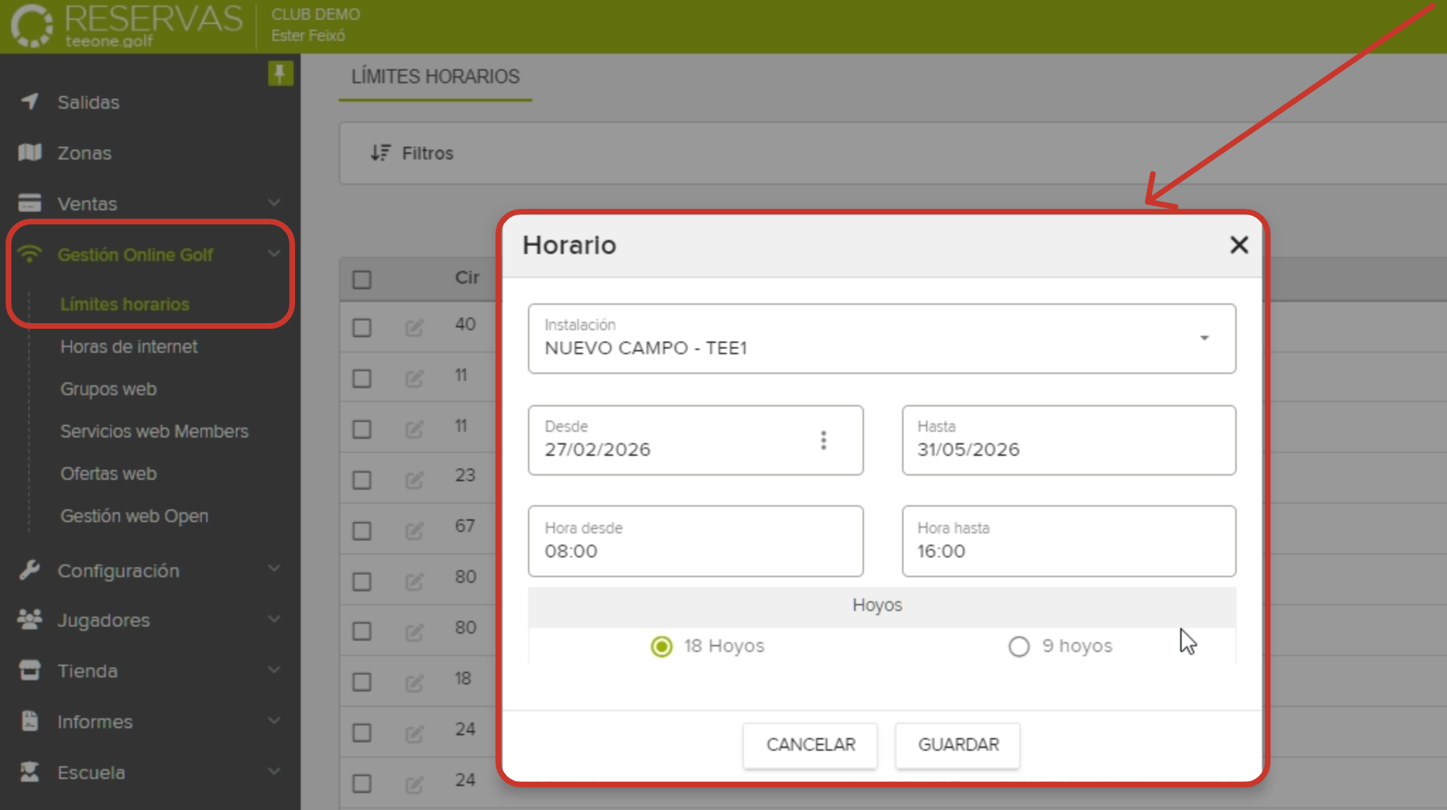Click the three-dot icon in Desde field

click(x=823, y=440)
